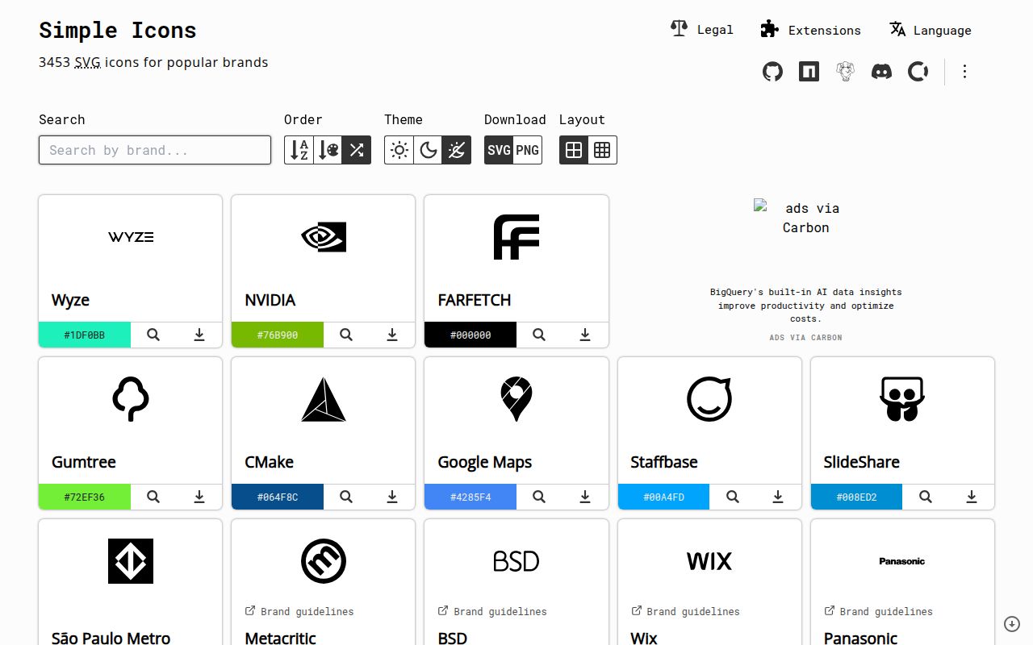Download the Staffbase icon

coord(778,497)
